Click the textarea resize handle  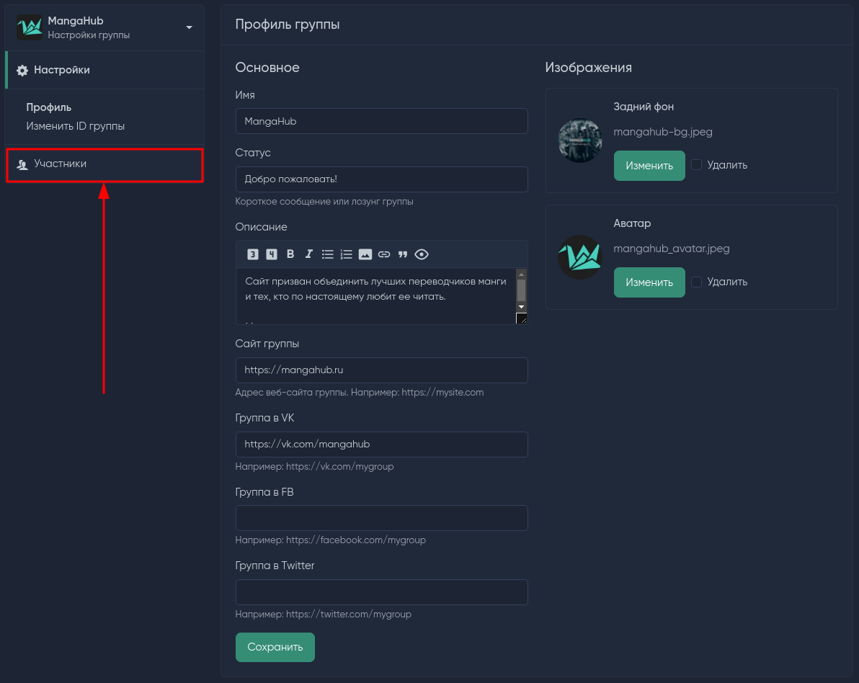tap(522, 318)
